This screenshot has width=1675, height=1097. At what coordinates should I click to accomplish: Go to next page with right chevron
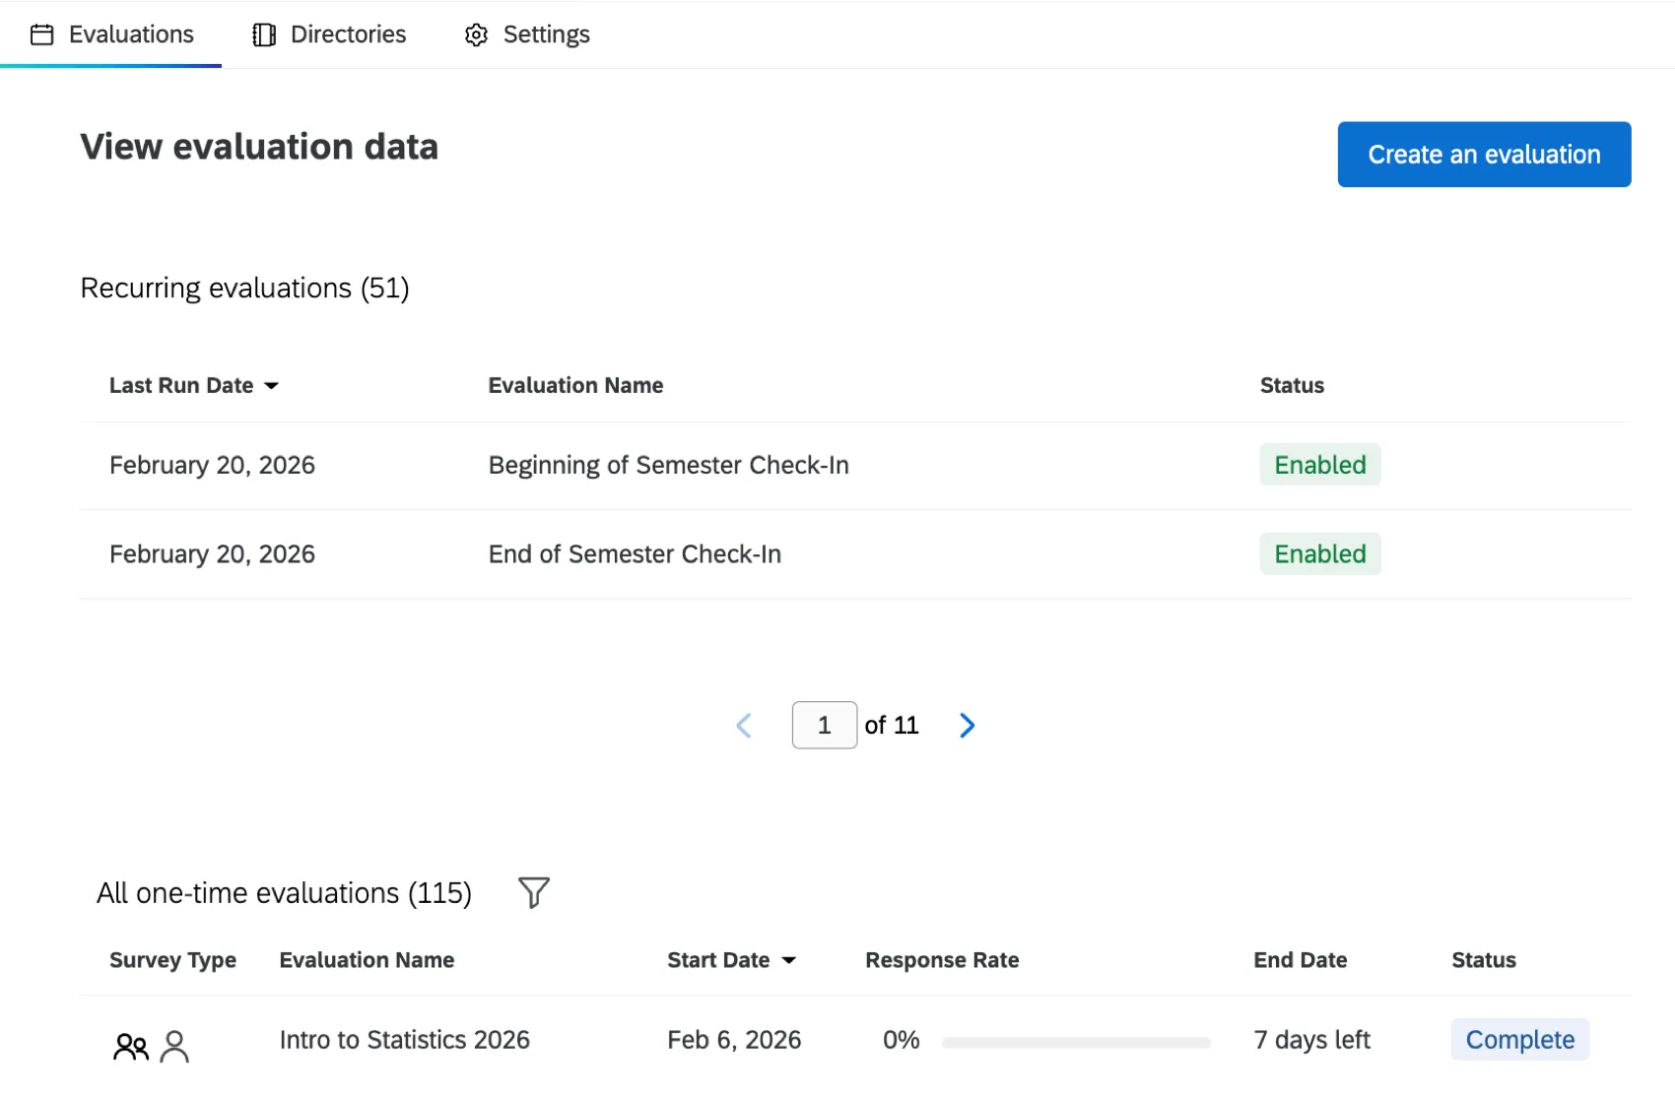tap(967, 725)
